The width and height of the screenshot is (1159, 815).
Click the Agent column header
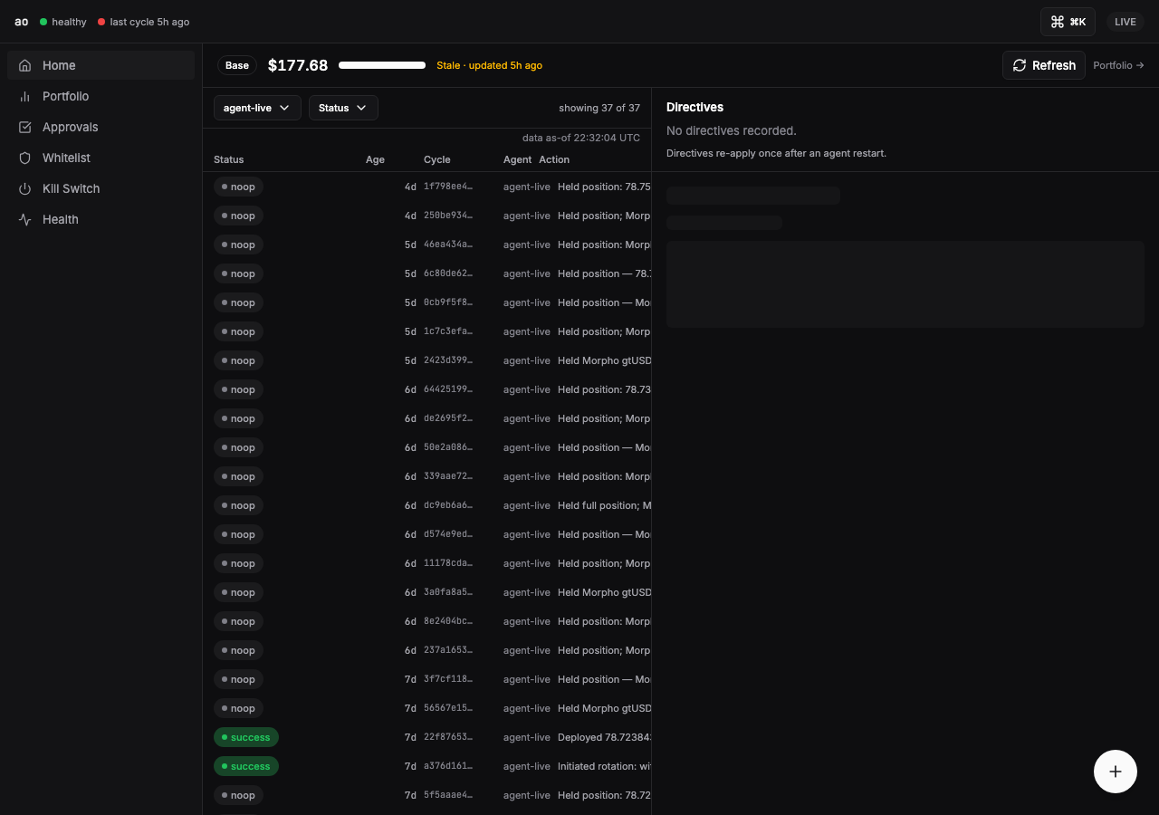pos(518,159)
